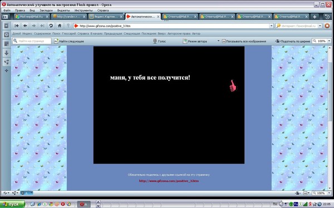Toggle Режим автора author mode
334x208 pixels.
(195, 41)
